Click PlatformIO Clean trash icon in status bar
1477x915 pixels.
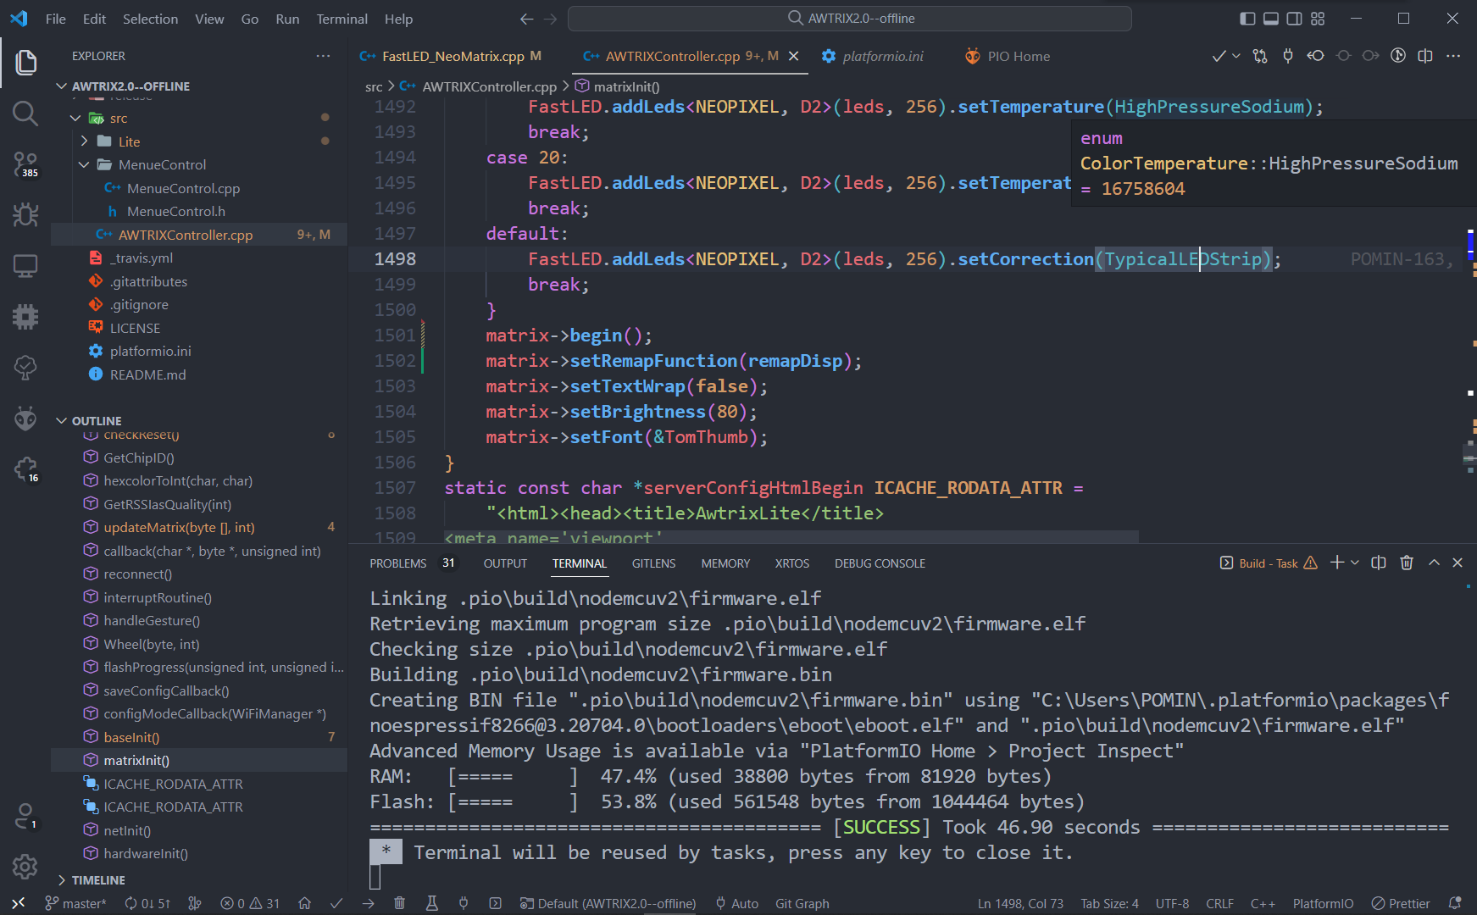(x=400, y=903)
